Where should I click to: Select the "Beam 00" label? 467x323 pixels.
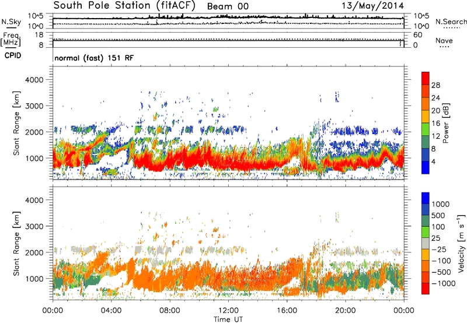tap(228, 6)
